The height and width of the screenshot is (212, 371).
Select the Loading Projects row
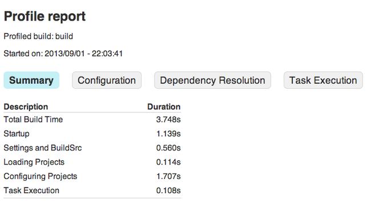click(x=92, y=162)
